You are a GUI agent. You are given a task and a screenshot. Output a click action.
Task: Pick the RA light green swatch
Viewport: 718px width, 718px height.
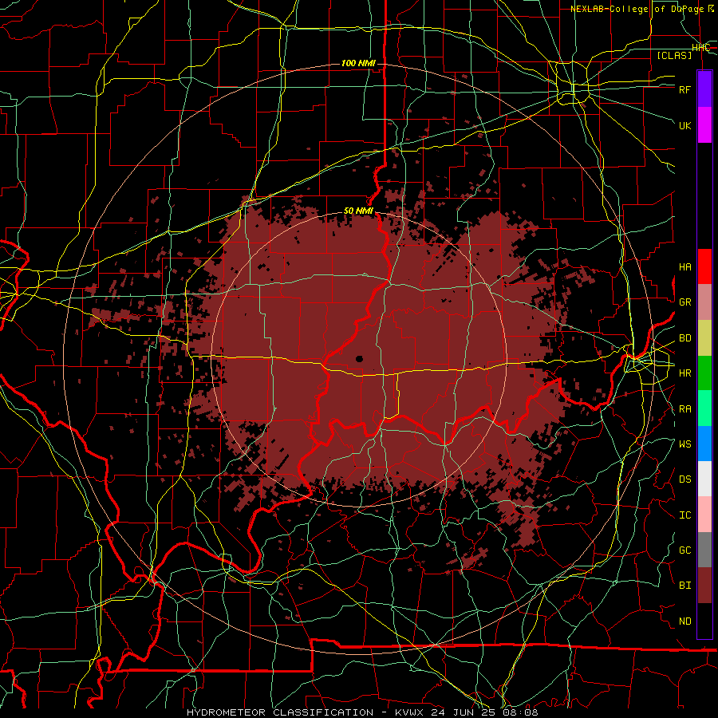click(704, 408)
